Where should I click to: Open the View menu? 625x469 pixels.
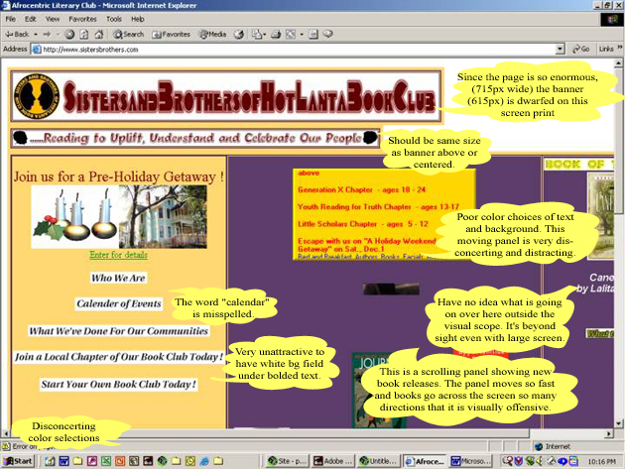click(x=53, y=19)
